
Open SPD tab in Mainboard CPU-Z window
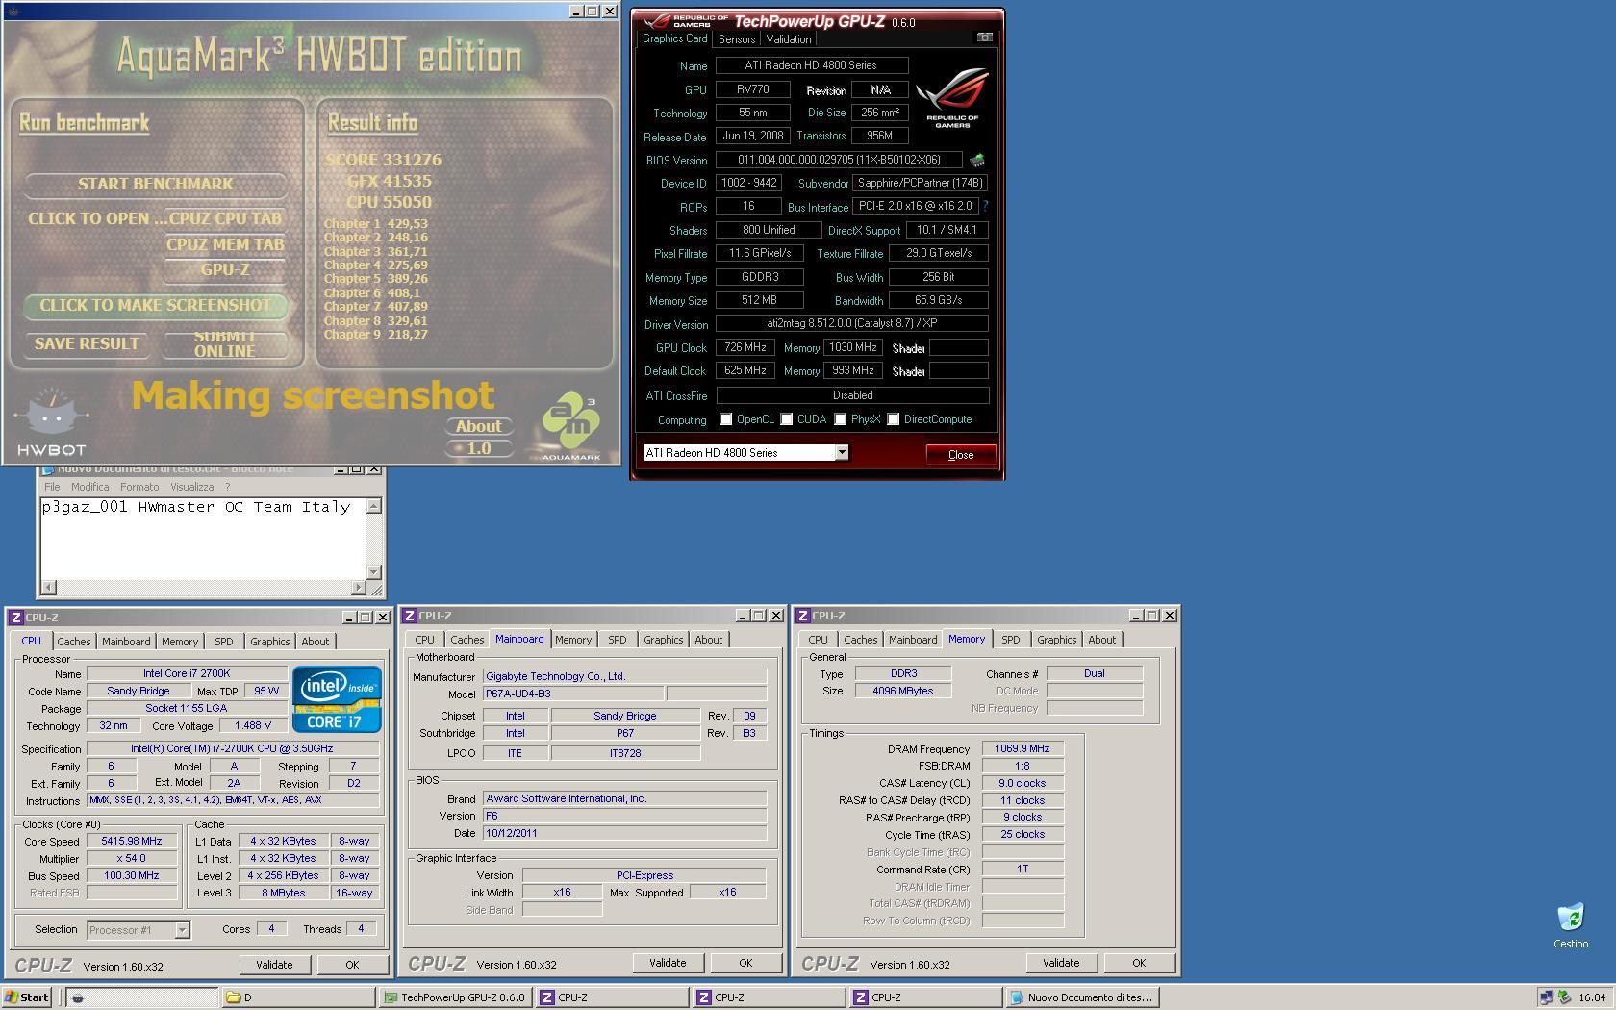[618, 640]
